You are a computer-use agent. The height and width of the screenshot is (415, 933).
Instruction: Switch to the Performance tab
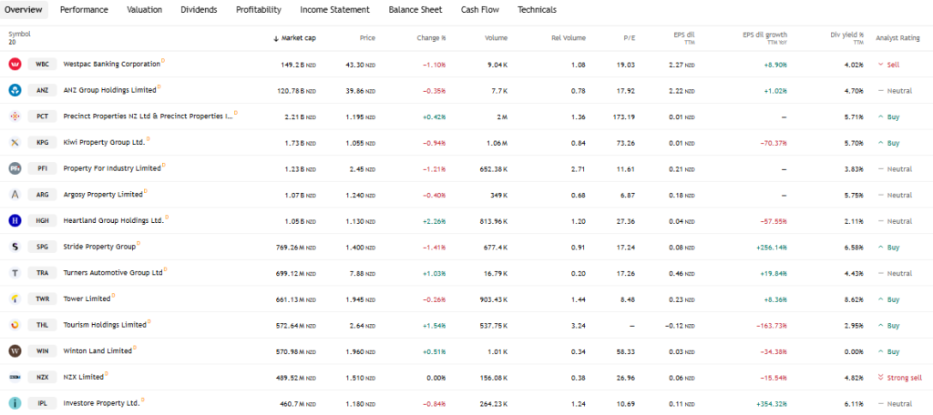[84, 9]
